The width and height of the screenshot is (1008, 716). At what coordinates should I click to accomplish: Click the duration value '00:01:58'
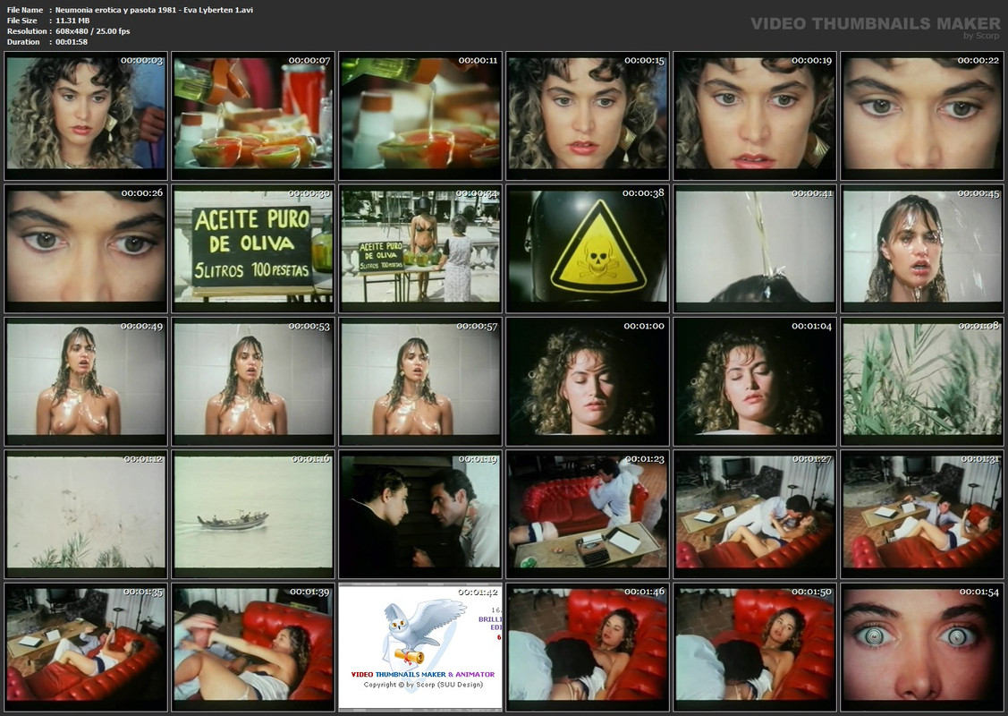coord(72,42)
